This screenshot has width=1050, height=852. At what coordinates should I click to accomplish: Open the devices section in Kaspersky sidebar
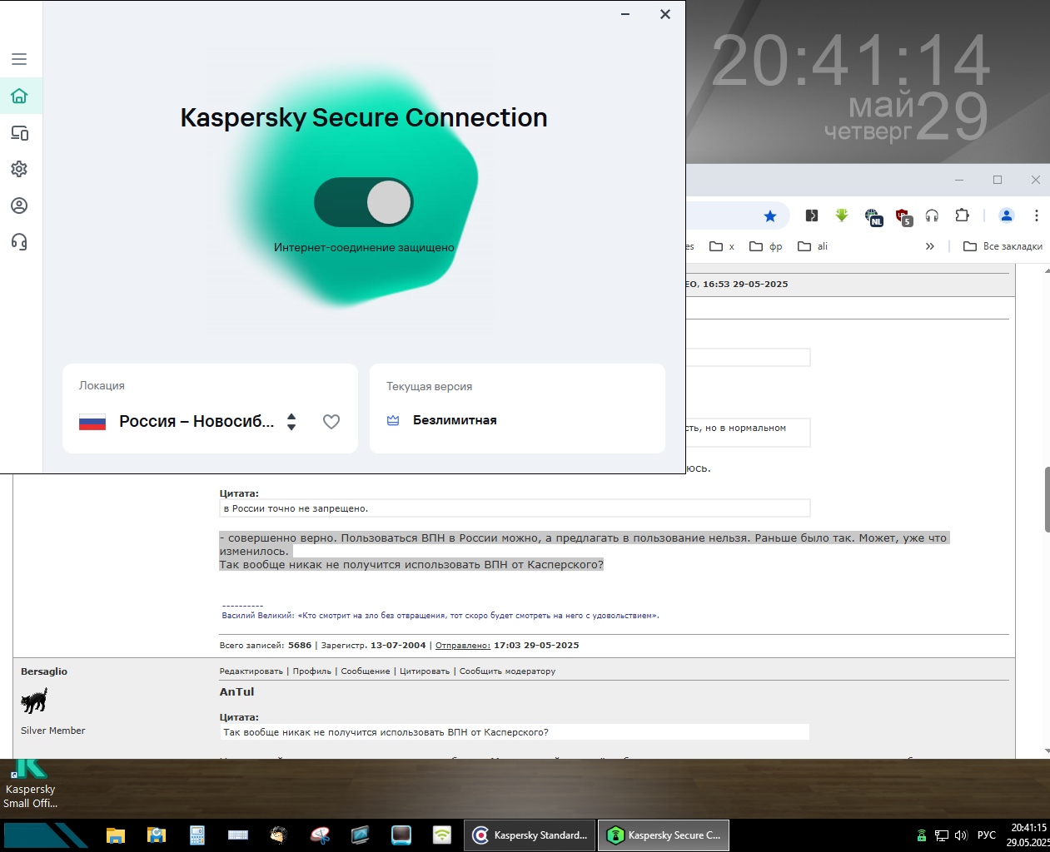click(x=19, y=133)
